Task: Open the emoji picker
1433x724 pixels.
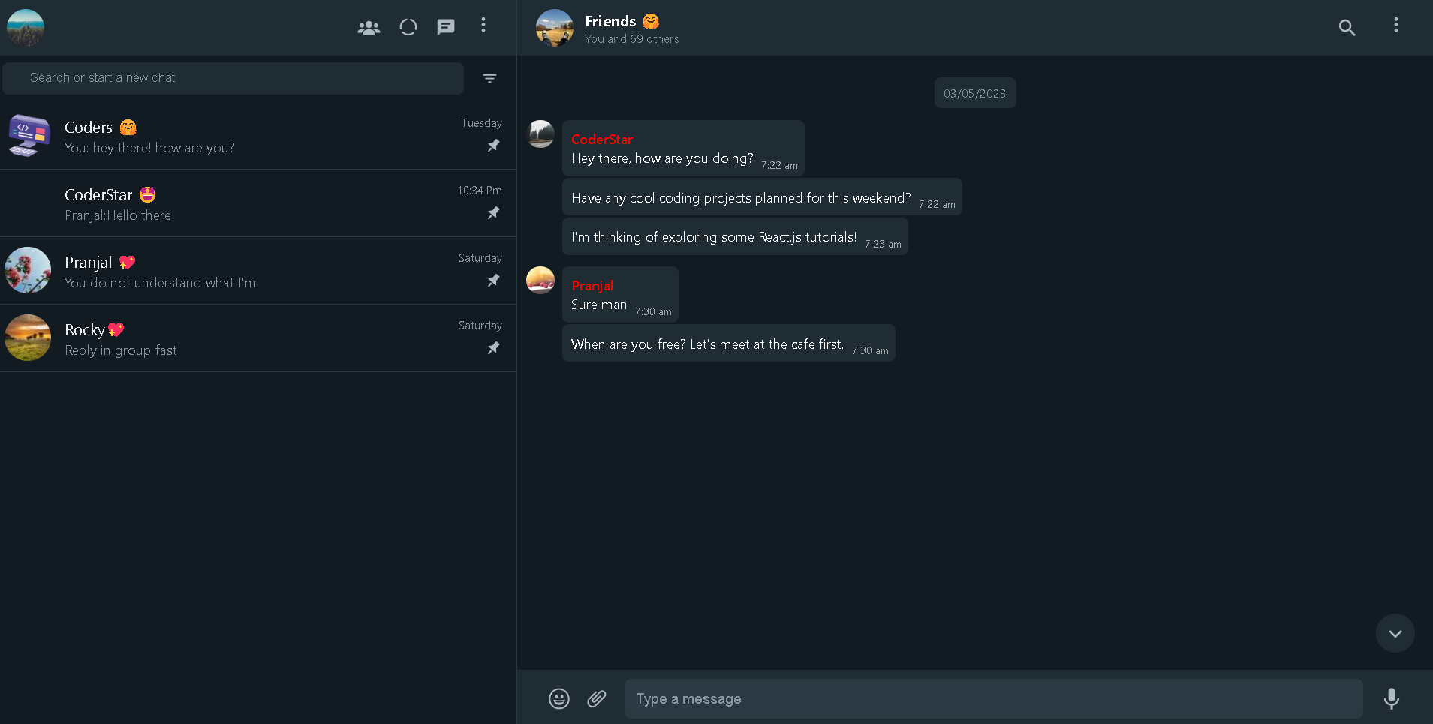Action: click(559, 698)
